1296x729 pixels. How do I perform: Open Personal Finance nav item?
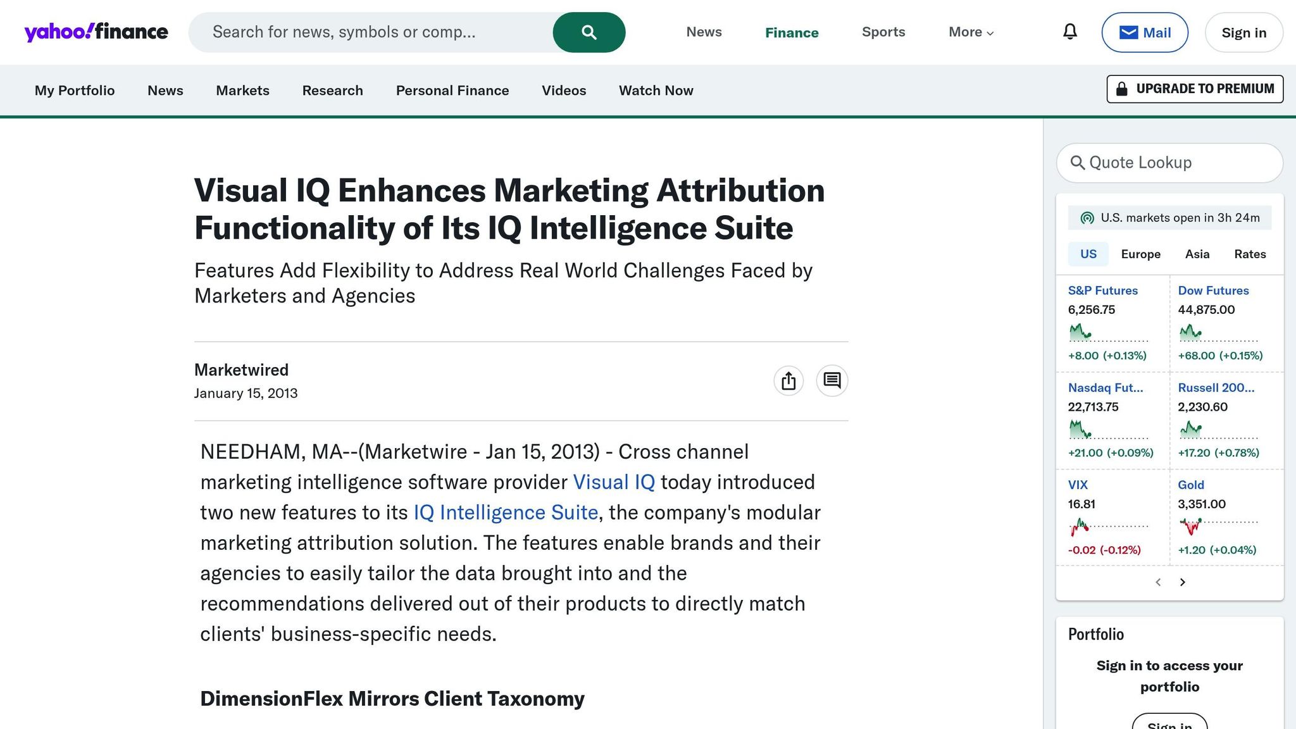(x=452, y=90)
